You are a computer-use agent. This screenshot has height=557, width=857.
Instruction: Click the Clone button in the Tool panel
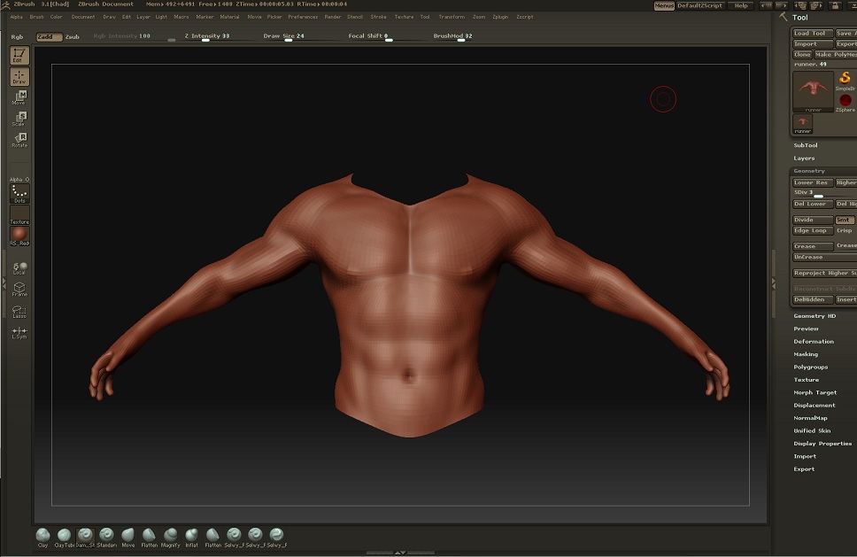(x=802, y=55)
